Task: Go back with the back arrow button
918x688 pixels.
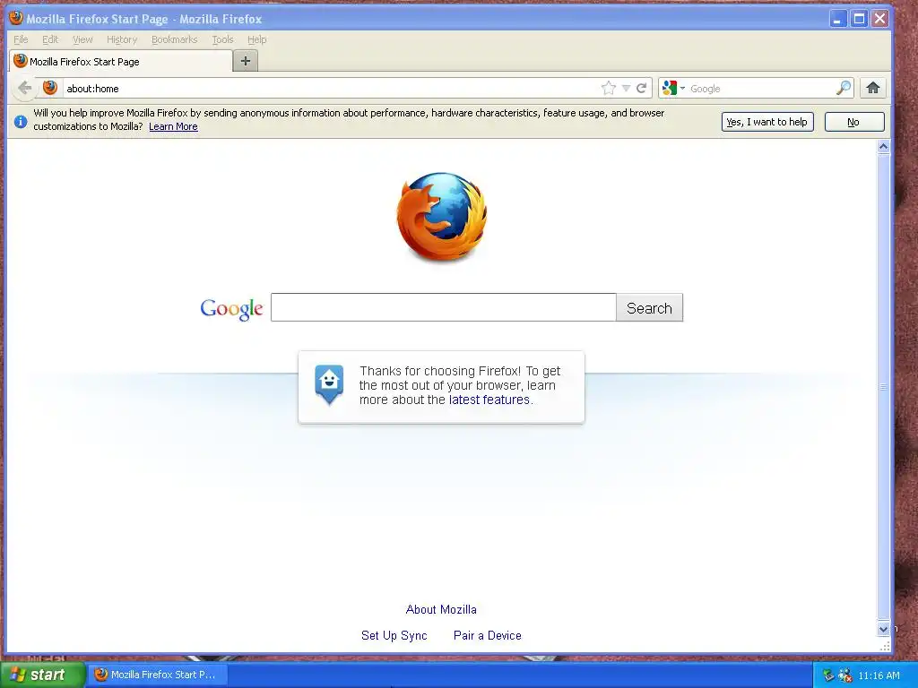Action: tap(24, 89)
